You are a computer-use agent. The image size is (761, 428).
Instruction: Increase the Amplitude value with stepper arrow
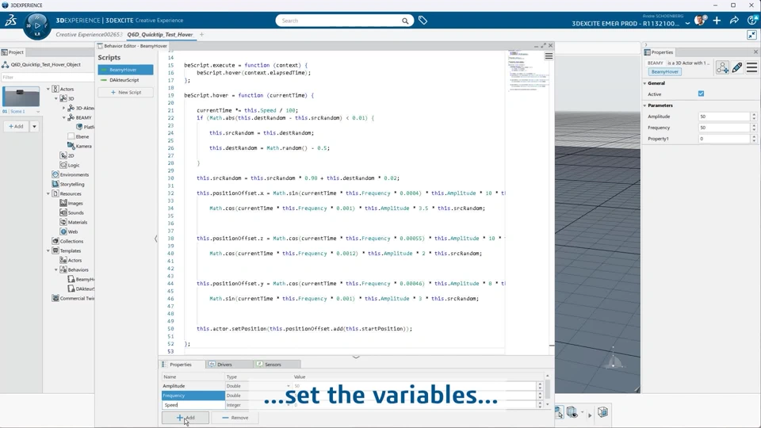click(x=753, y=114)
